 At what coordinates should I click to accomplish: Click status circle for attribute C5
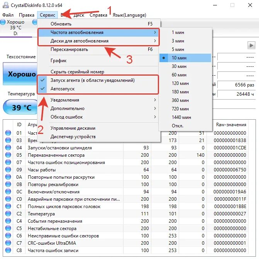8,228
